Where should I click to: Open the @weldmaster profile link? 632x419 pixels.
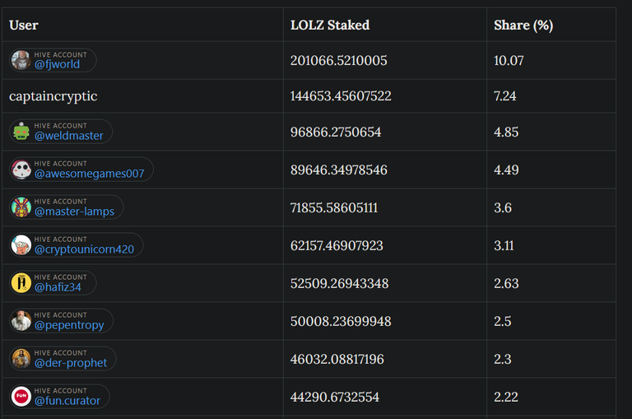(x=68, y=136)
